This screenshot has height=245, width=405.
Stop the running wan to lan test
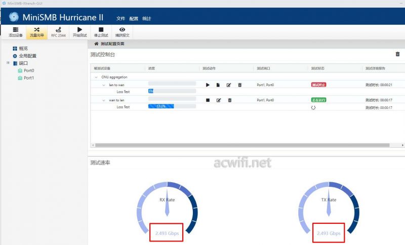tap(208, 100)
